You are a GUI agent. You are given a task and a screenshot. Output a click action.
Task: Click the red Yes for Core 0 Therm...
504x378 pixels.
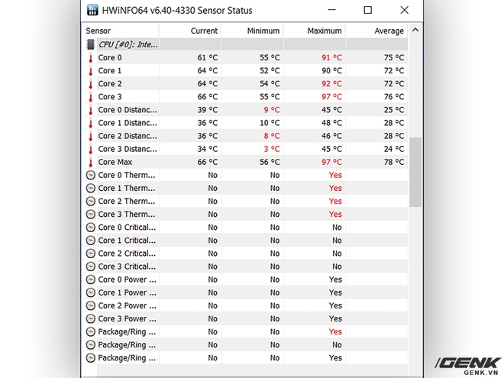[x=335, y=175]
